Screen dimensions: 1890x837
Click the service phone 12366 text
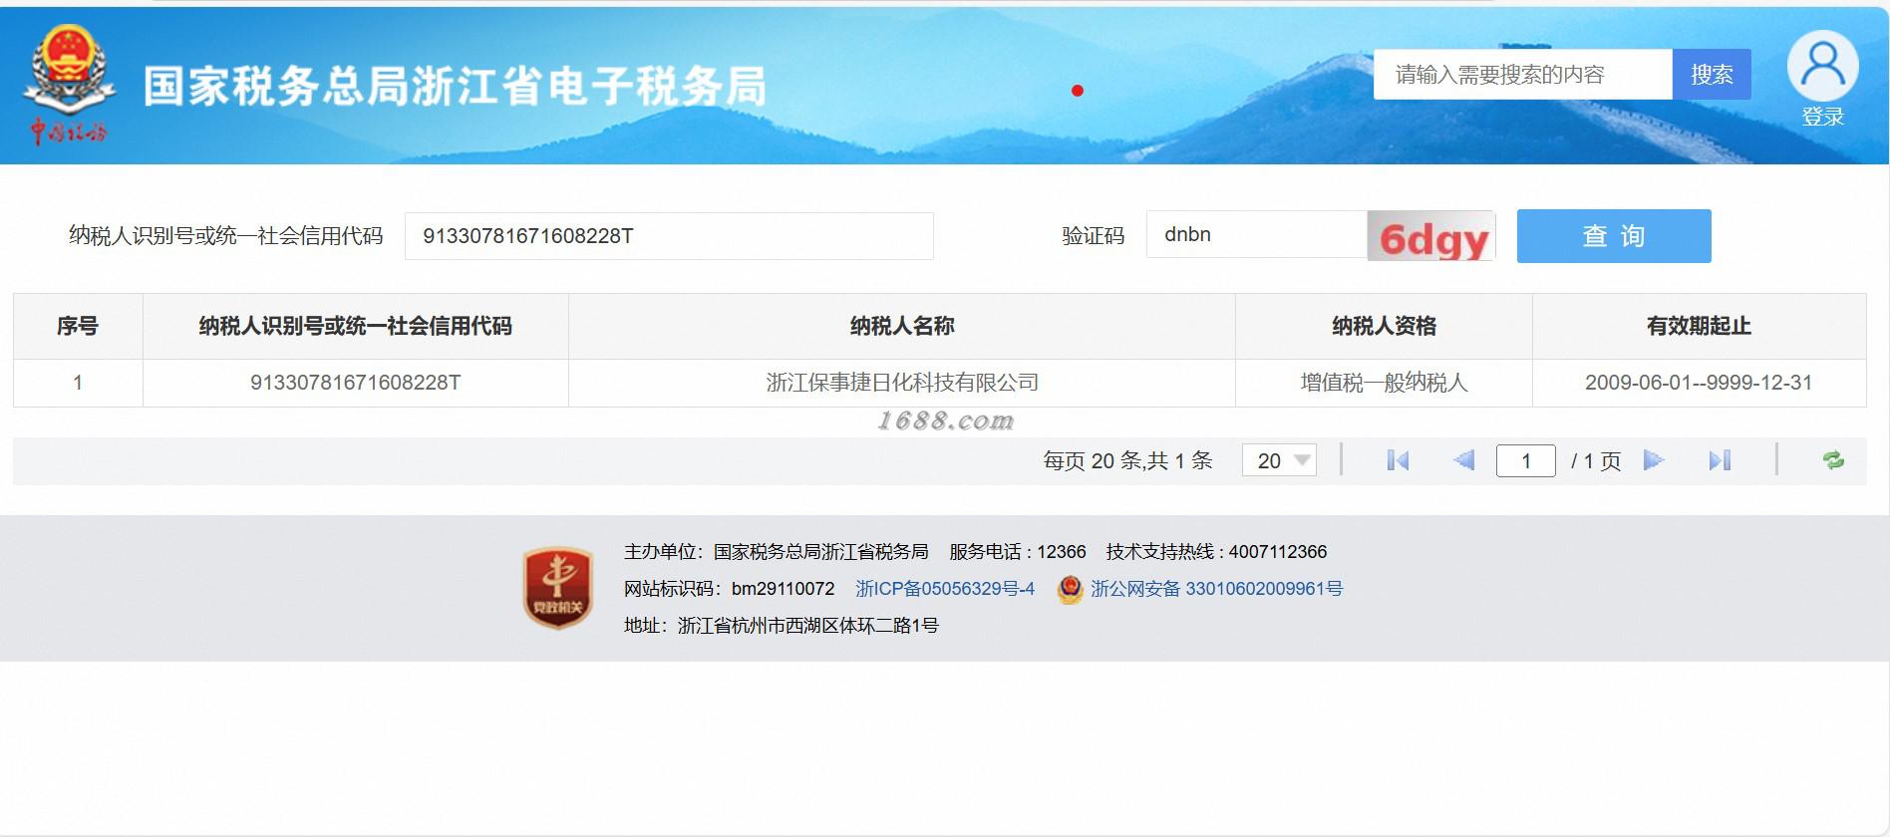click(x=1018, y=551)
